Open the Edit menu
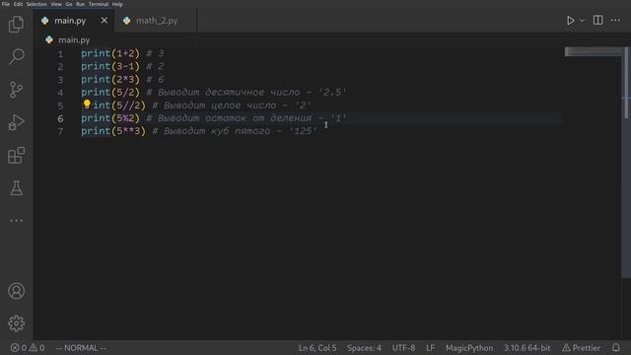 click(x=18, y=4)
